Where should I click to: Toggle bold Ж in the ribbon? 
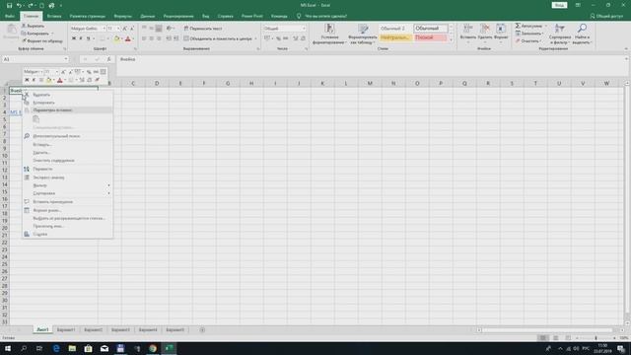(74, 38)
